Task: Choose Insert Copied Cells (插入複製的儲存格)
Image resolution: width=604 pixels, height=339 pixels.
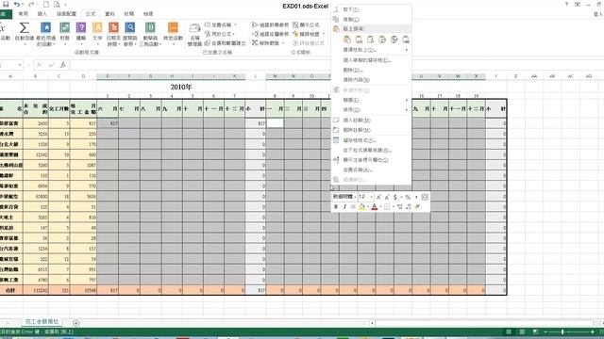Action: pos(371,60)
